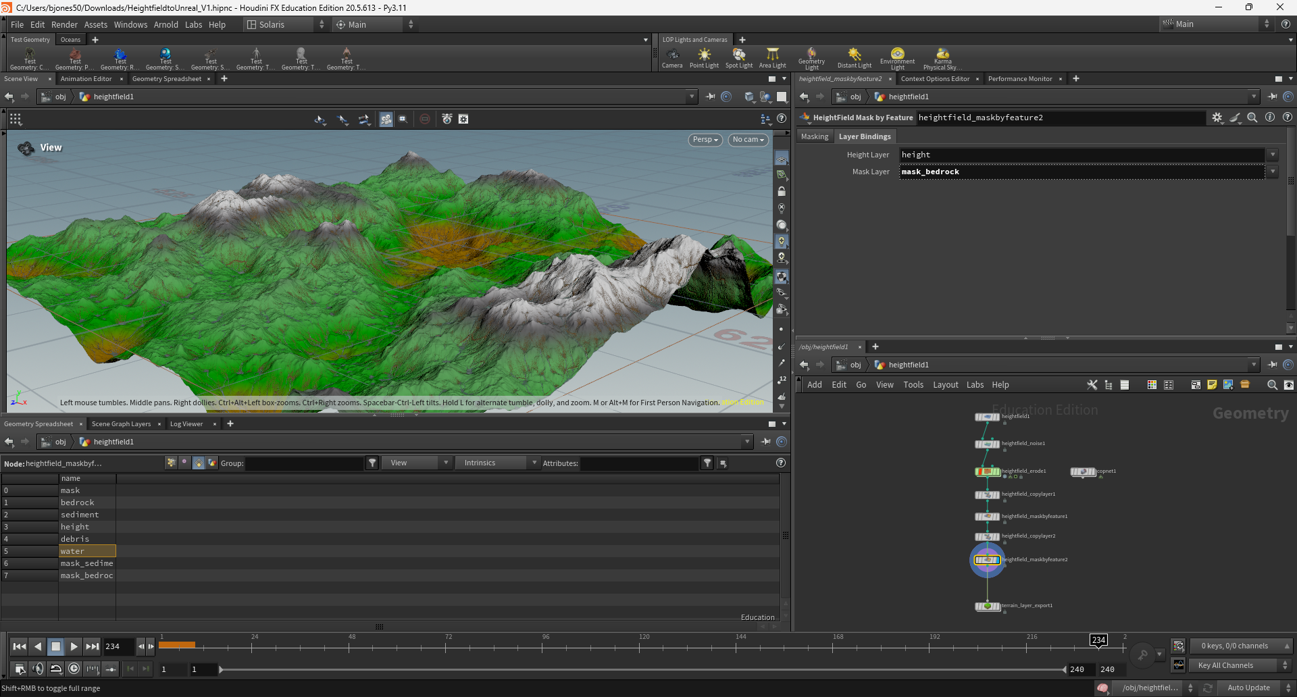Screen dimensions: 1297x697
Task: Switch to the Masking tab
Action: coord(814,136)
